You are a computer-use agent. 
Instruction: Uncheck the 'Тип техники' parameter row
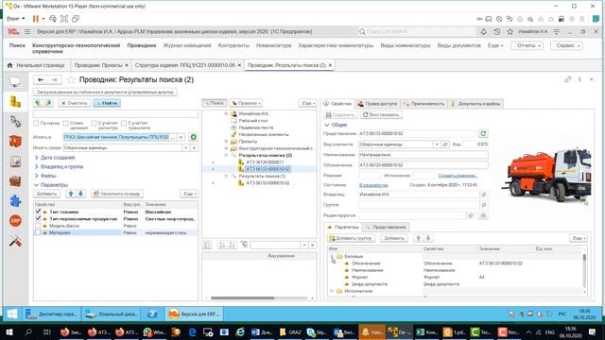38,212
